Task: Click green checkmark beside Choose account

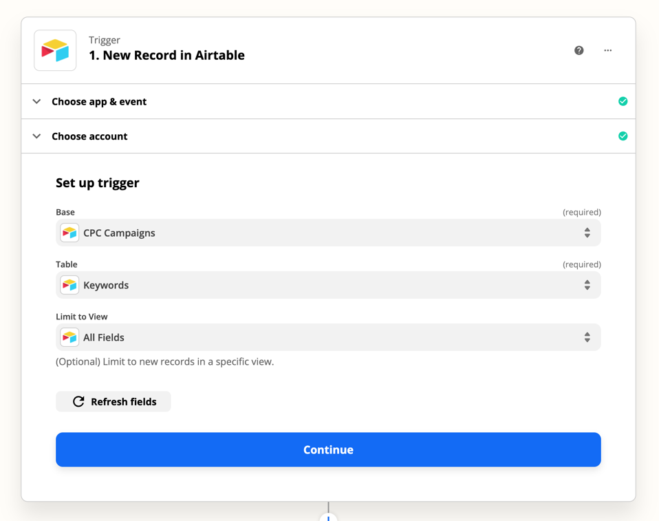Action: point(623,136)
